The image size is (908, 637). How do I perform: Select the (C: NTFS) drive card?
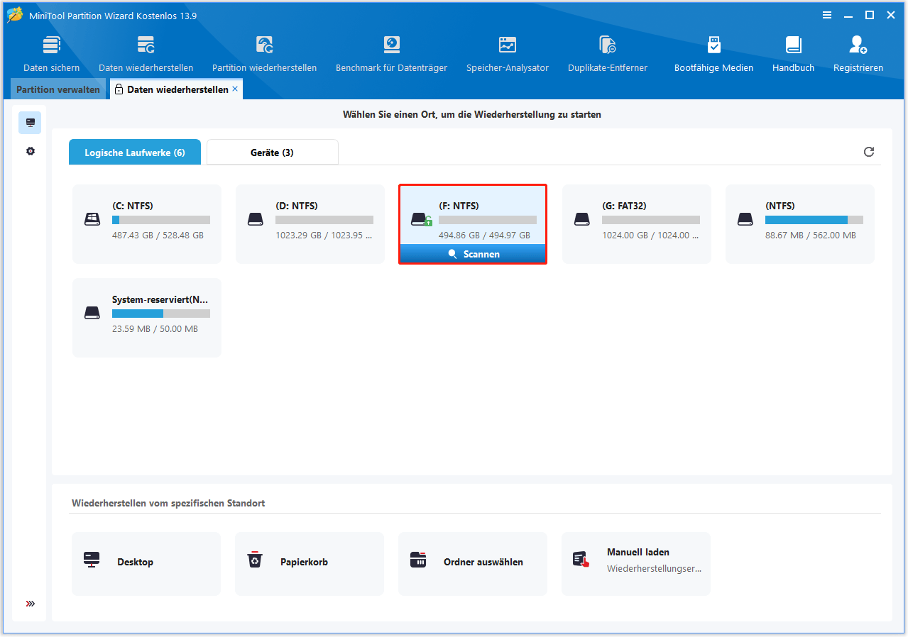(x=147, y=224)
